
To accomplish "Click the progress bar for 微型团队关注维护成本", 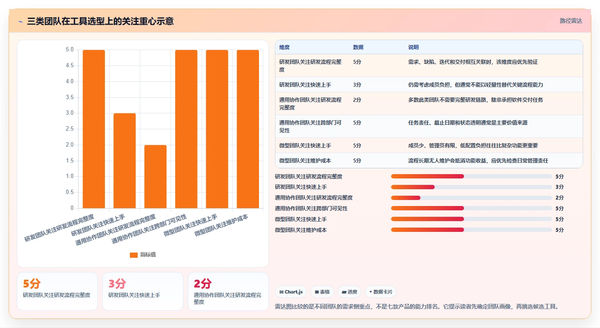I will pyautogui.click(x=471, y=230).
